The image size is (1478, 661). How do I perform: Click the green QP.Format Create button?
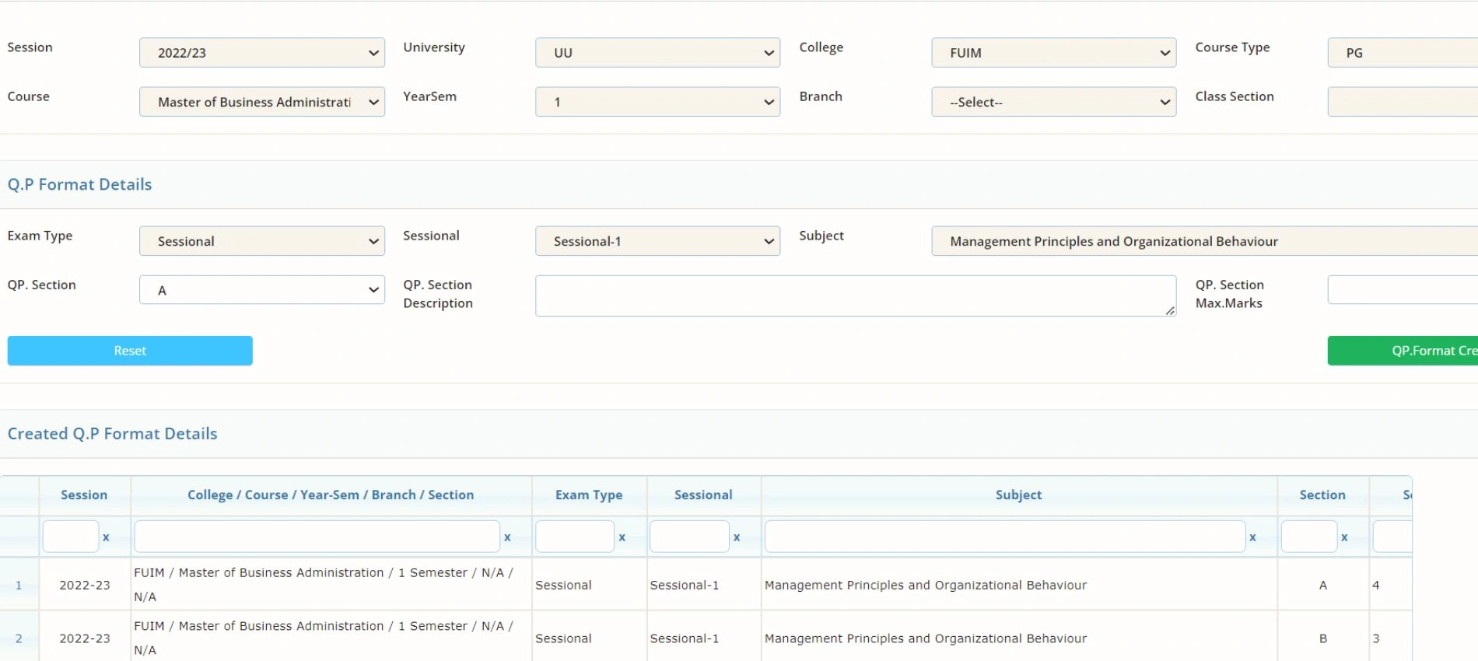pyautogui.click(x=1403, y=351)
